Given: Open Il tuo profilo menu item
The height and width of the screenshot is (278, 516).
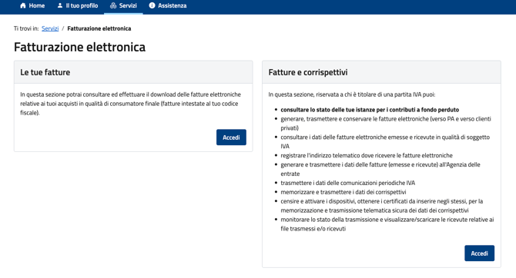Looking at the screenshot, I should coord(78,5).
